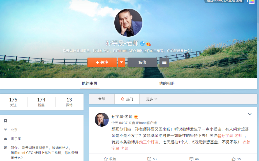Send a message via the 私信 button

point(142,62)
